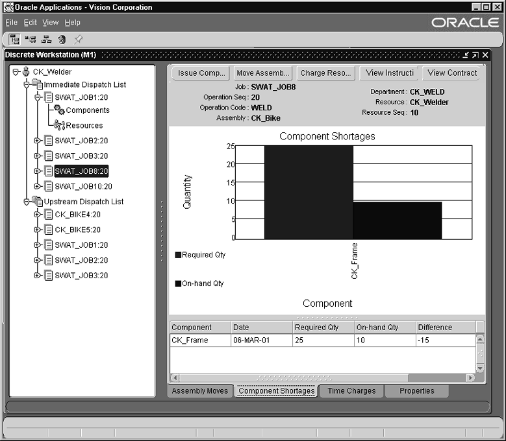The width and height of the screenshot is (506, 441).
Task: Switch to the interleaved tree style icon
Action: click(31, 40)
